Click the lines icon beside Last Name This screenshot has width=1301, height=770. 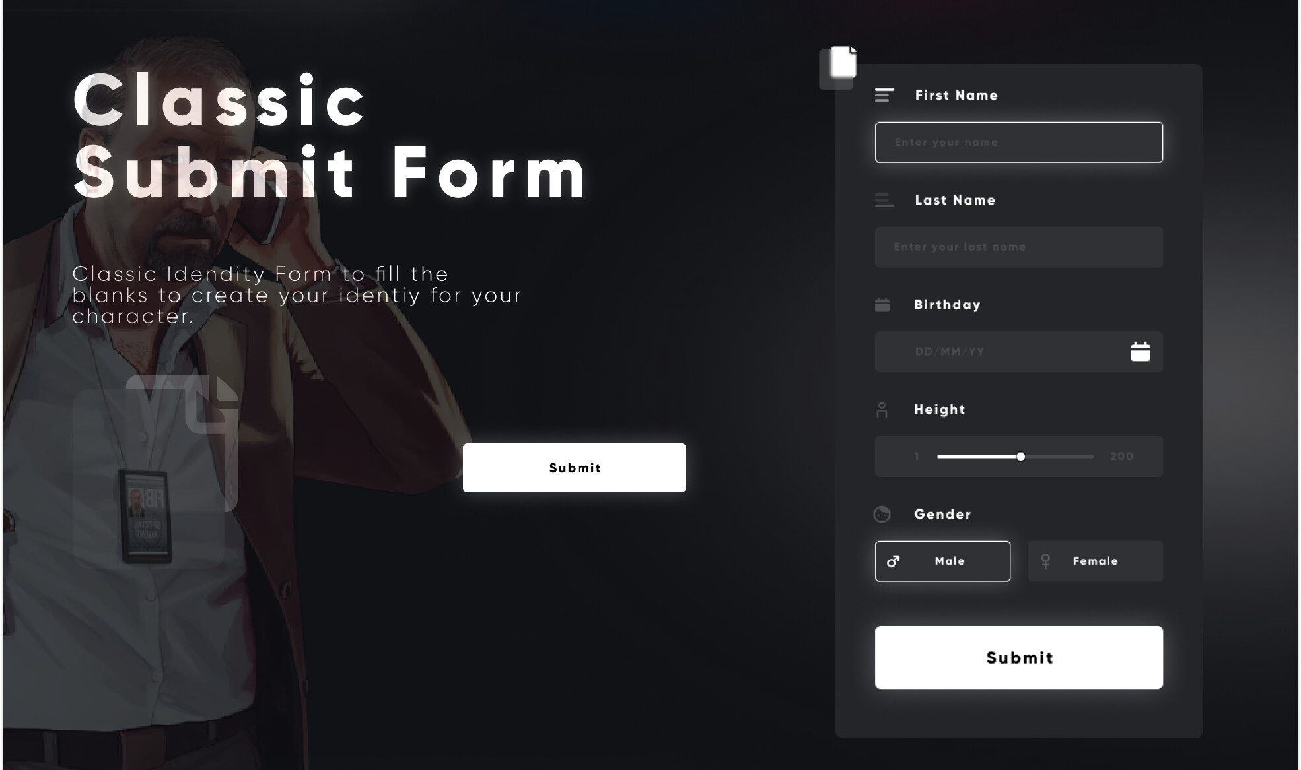884,200
